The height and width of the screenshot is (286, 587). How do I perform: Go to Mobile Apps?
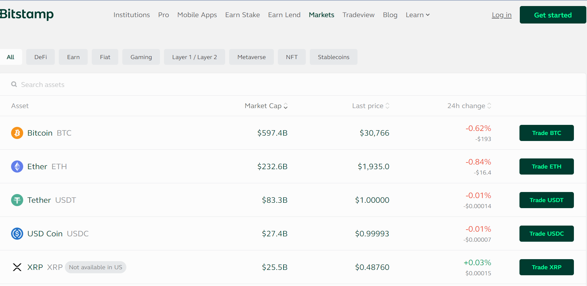point(197,15)
